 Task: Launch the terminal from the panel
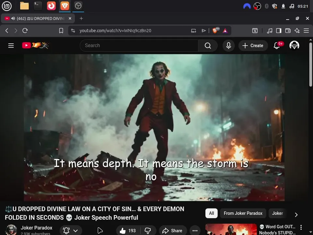tap(38, 6)
